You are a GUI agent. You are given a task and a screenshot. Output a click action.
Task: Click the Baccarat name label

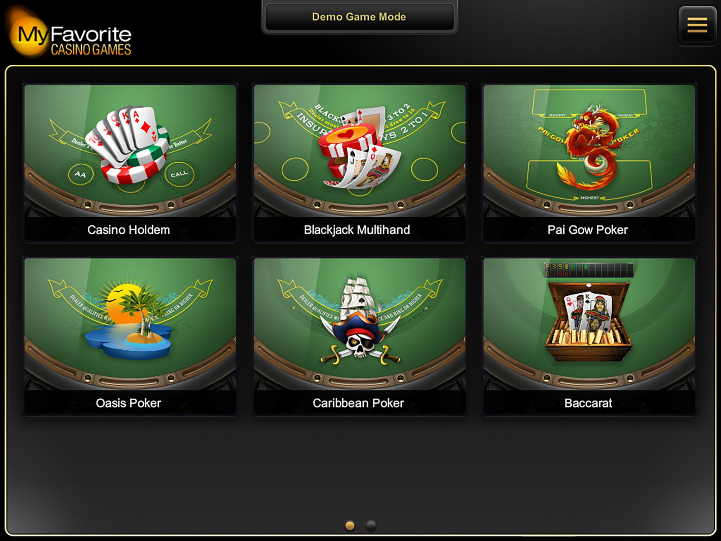pyautogui.click(x=588, y=403)
